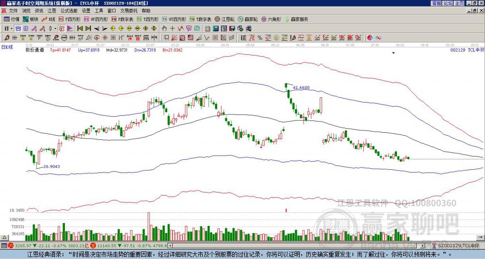Click the 日K线 label
The width and height of the screenshot is (485, 259).
(x=7, y=47)
